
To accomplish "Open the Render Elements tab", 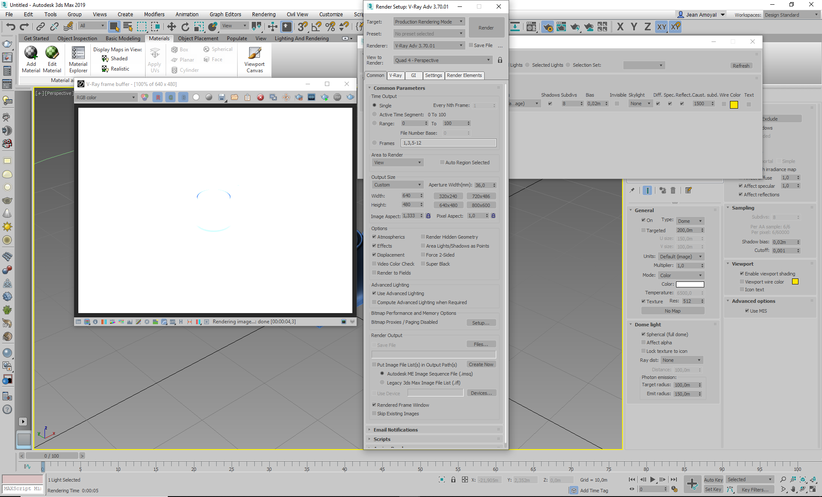I will 464,75.
